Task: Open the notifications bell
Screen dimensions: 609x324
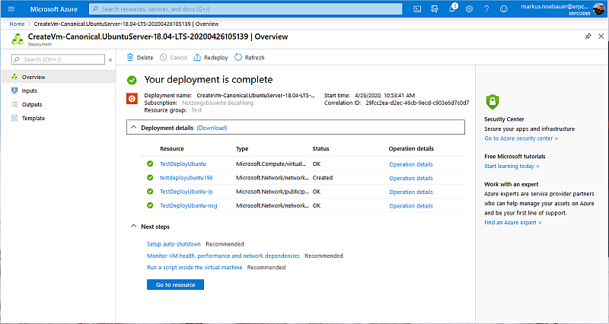Action: pos(452,9)
